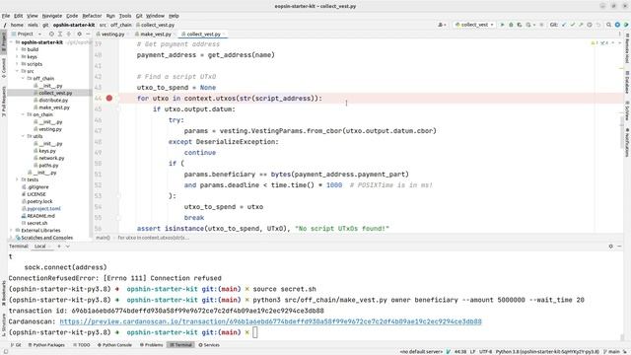
Task: Click terminal prompt input cursor
Action: (x=255, y=332)
